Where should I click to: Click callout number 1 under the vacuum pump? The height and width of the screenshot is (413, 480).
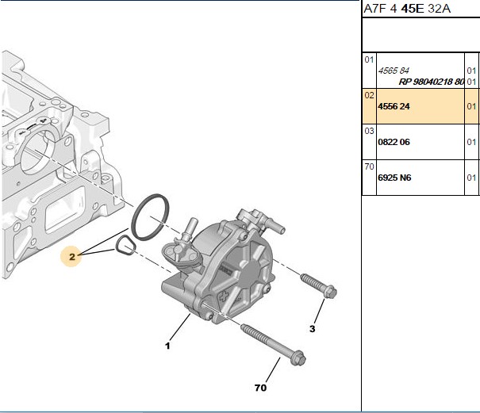[167, 346]
